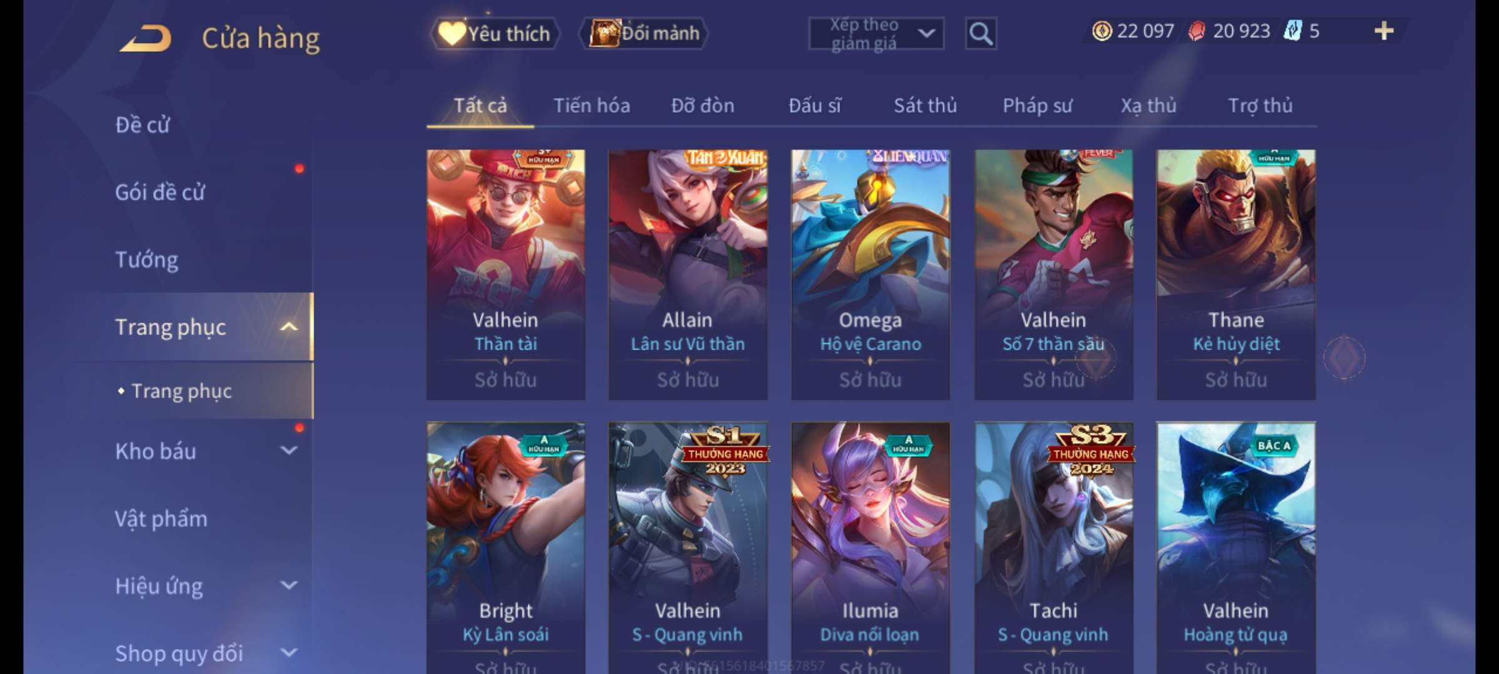Expand the Kho báu sidebar section
Viewport: 1499px width, 674px height.
tap(289, 451)
